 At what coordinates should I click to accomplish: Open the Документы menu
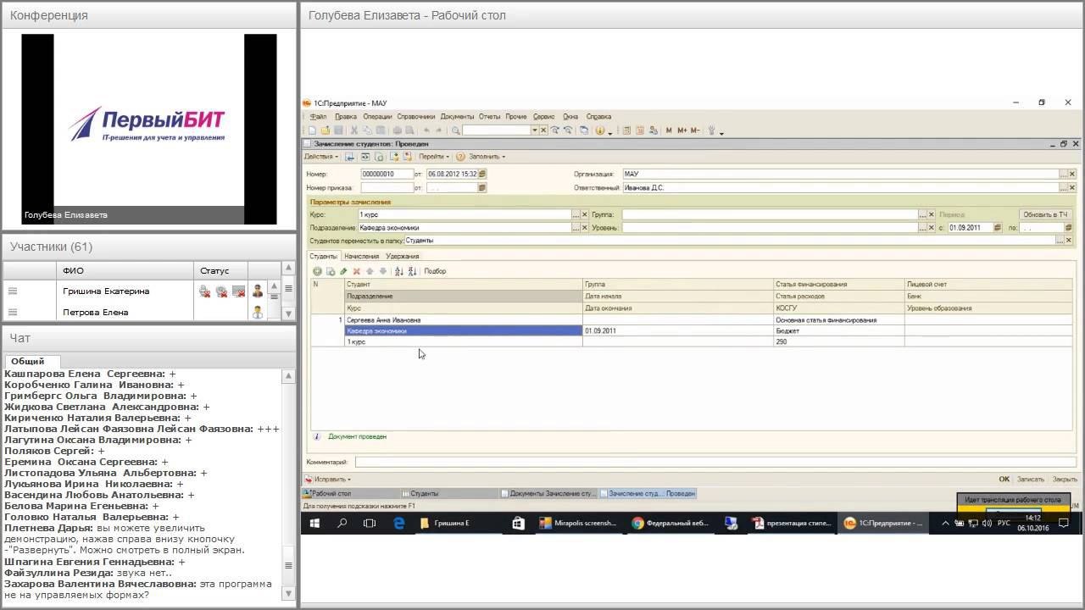pyautogui.click(x=457, y=117)
